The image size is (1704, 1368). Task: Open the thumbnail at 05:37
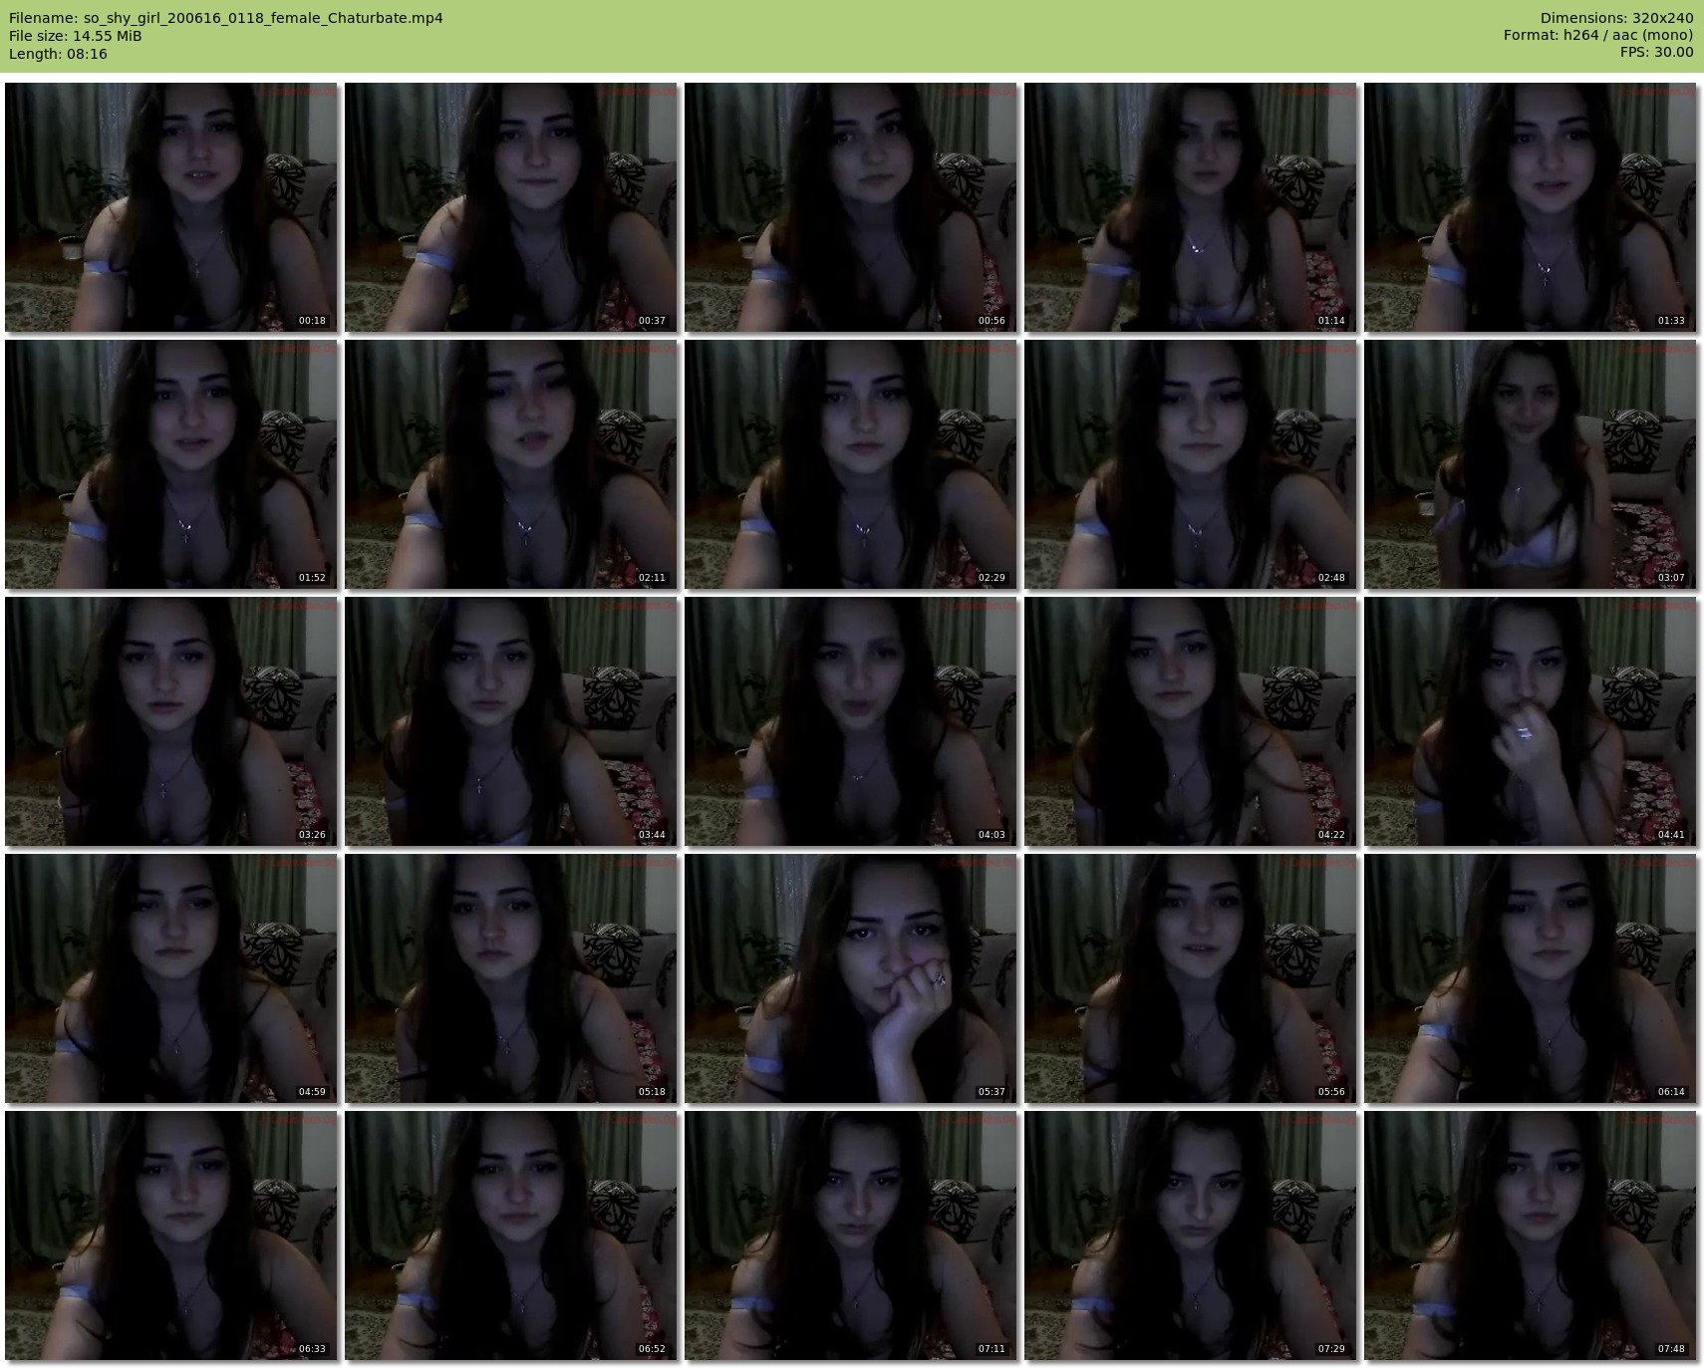[851, 978]
